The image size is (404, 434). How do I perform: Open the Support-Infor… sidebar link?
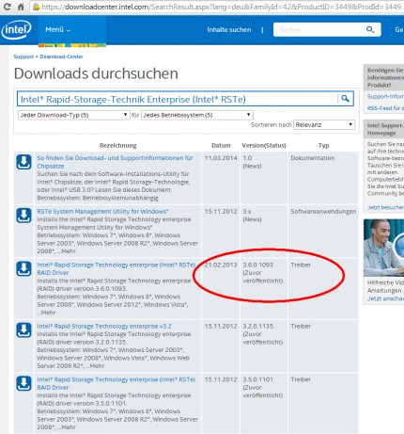385,97
